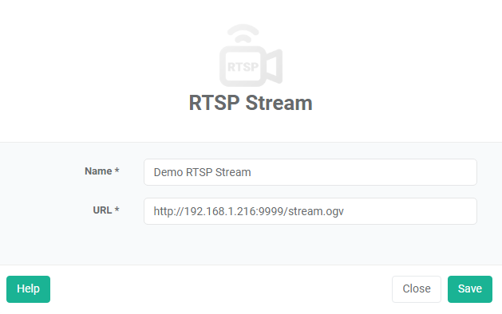Click the wireless signal arcs above the camera
The height and width of the screenshot is (314, 502).
click(243, 33)
